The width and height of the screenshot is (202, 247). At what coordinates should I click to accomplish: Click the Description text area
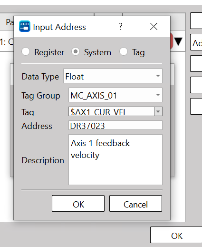tap(115, 159)
